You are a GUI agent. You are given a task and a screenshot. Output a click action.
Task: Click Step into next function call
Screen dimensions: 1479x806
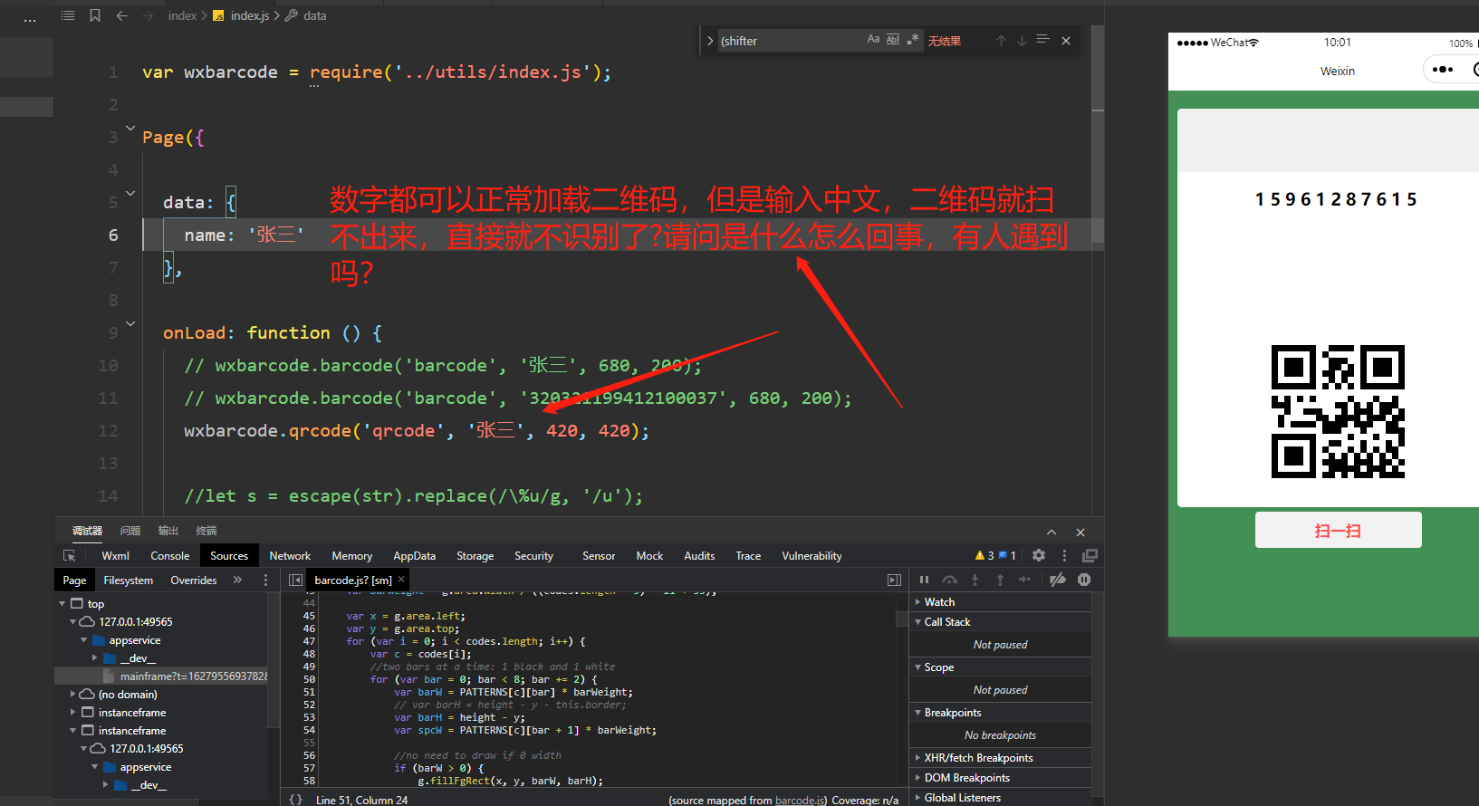click(975, 580)
